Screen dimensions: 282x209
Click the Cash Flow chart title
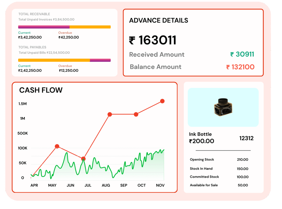[x=41, y=90]
